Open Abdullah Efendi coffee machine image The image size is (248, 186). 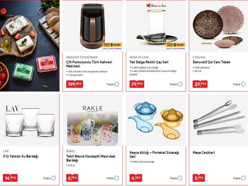(93, 26)
